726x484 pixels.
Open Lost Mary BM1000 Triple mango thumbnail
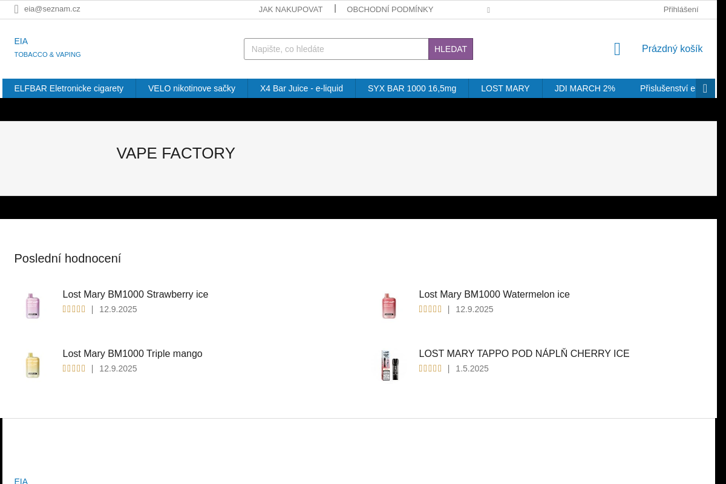pyautogui.click(x=33, y=365)
